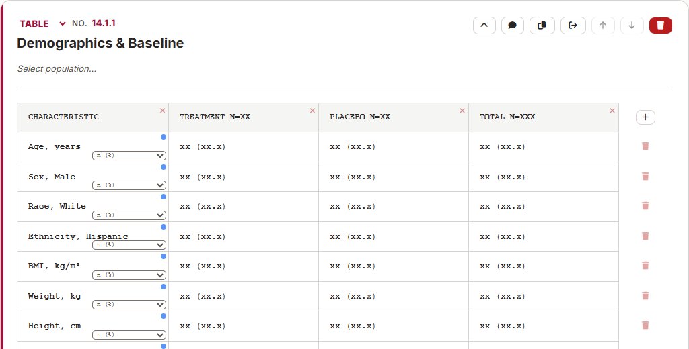Screen dimensions: 689x349
Task: Remove the PLACEBO N=XX column with its x
Action: tap(462, 111)
